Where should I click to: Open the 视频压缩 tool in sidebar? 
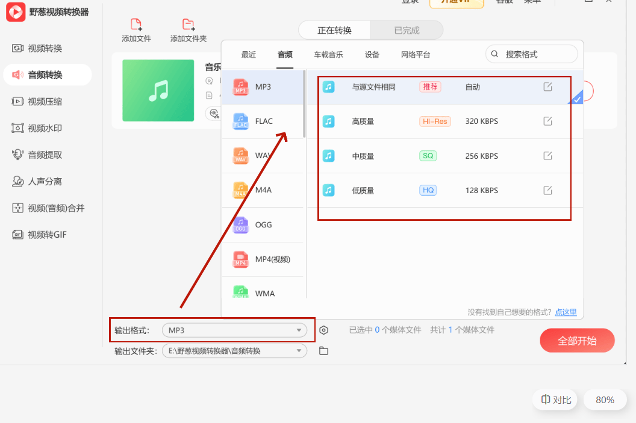40,101
